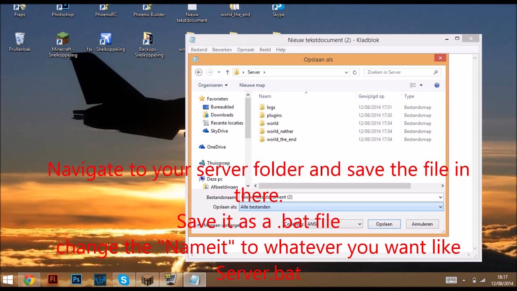Viewport: 517px width, 291px height.
Task: Open the Opmaak menu in Kladblok
Action: coord(246,50)
